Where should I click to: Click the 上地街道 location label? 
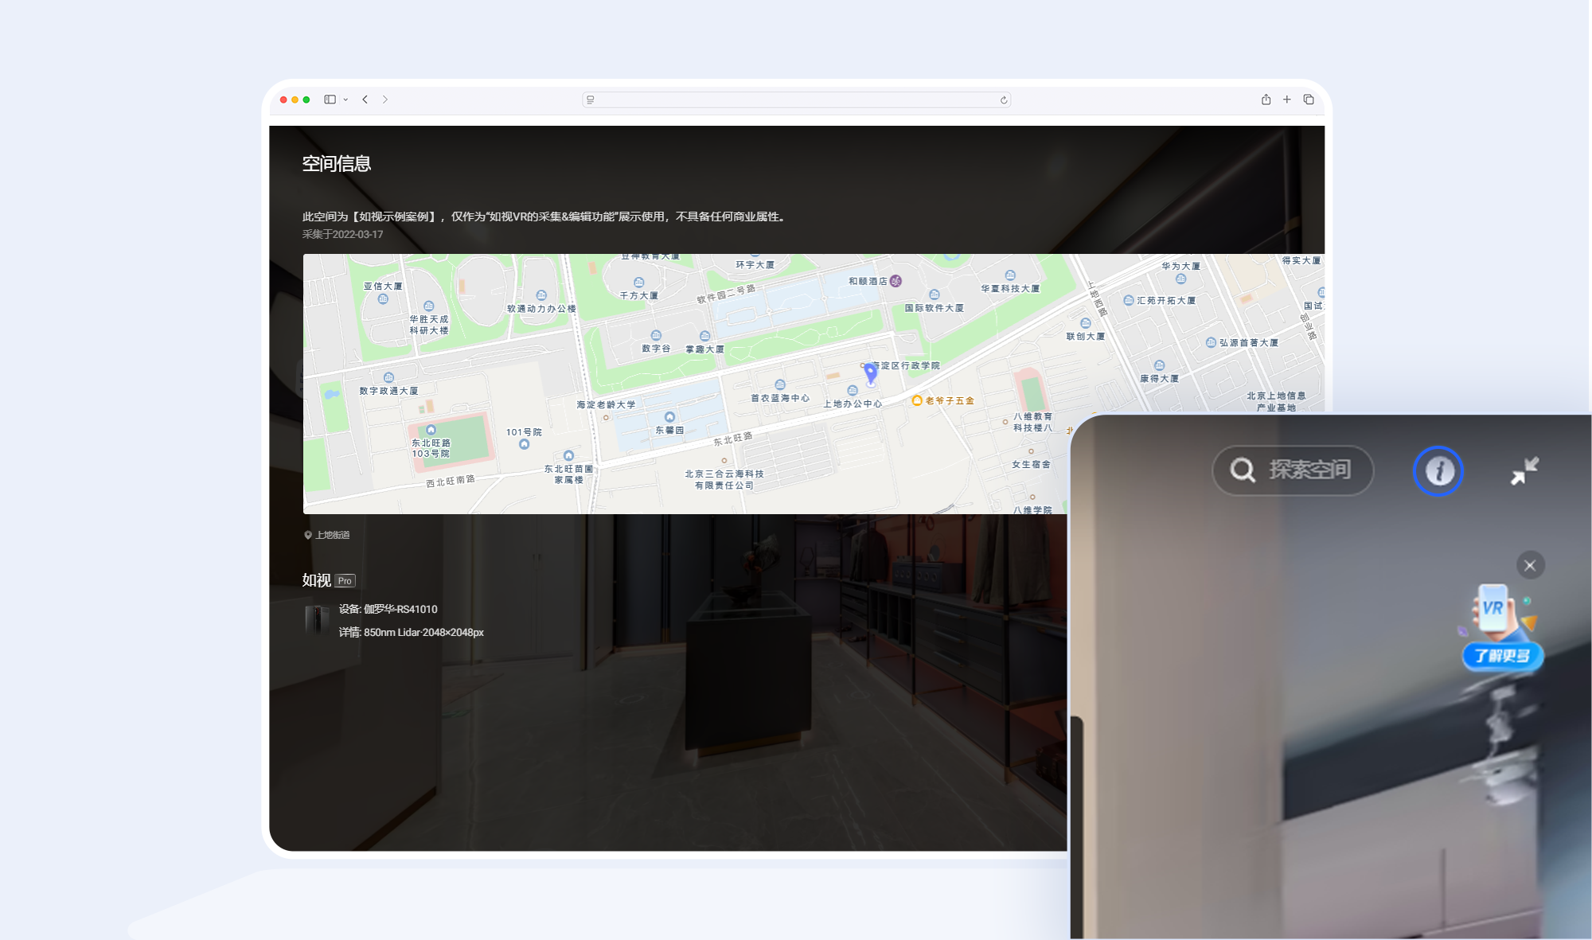click(x=333, y=535)
